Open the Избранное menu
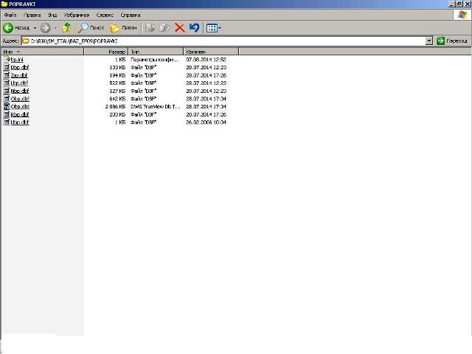Image resolution: width=472 pixels, height=354 pixels. (77, 14)
